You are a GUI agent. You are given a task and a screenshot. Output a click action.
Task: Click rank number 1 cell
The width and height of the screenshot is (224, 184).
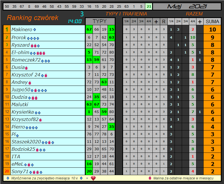tap(7, 29)
